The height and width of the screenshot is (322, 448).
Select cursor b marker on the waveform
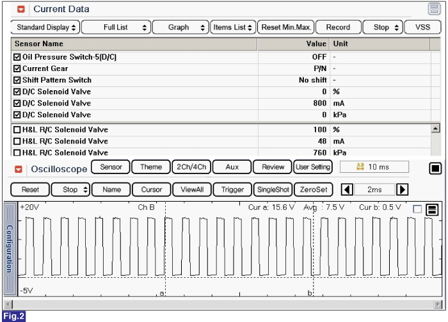pyautogui.click(x=310, y=293)
